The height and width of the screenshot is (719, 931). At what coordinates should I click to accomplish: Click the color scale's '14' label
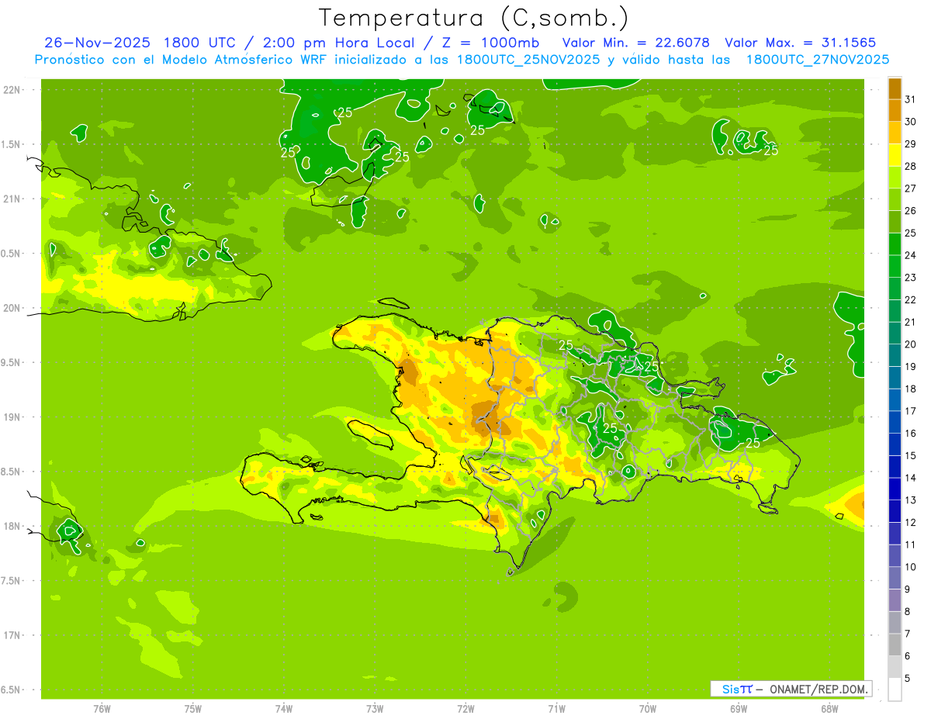pos(911,478)
